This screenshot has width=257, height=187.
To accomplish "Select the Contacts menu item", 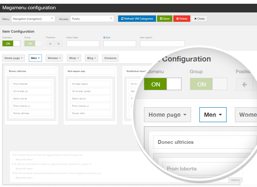I will pyautogui.click(x=110, y=58).
